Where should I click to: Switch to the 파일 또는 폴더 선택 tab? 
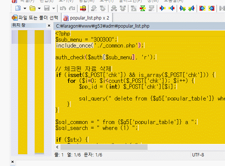click(35, 18)
